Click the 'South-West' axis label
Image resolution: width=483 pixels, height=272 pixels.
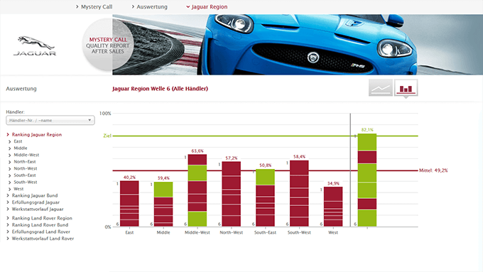(x=299, y=232)
